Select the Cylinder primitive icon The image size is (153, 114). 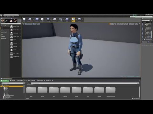click(x=11, y=47)
